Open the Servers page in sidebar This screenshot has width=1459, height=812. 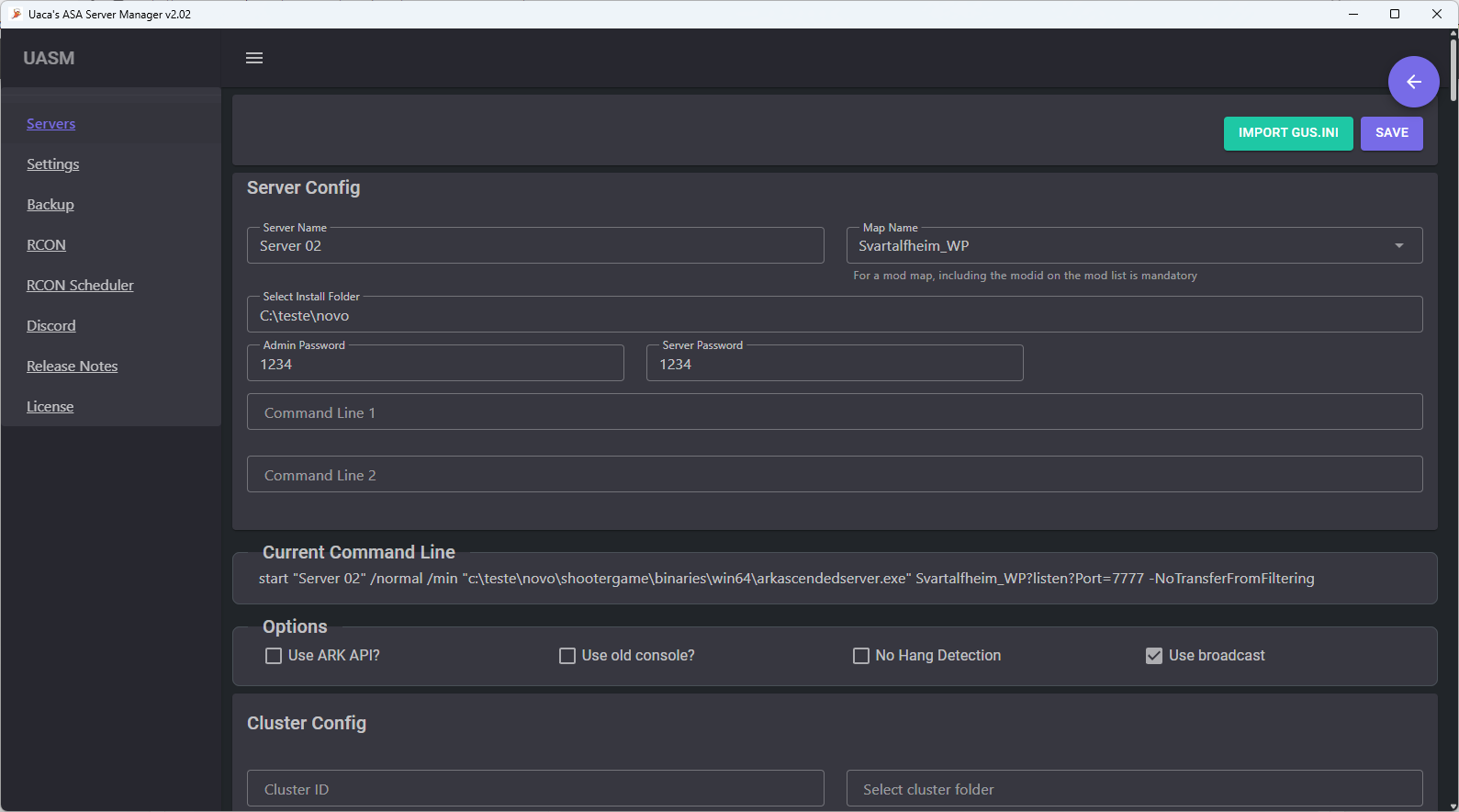(51, 124)
